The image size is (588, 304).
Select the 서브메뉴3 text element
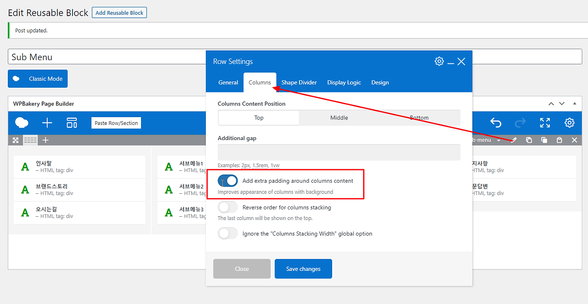click(x=182, y=213)
